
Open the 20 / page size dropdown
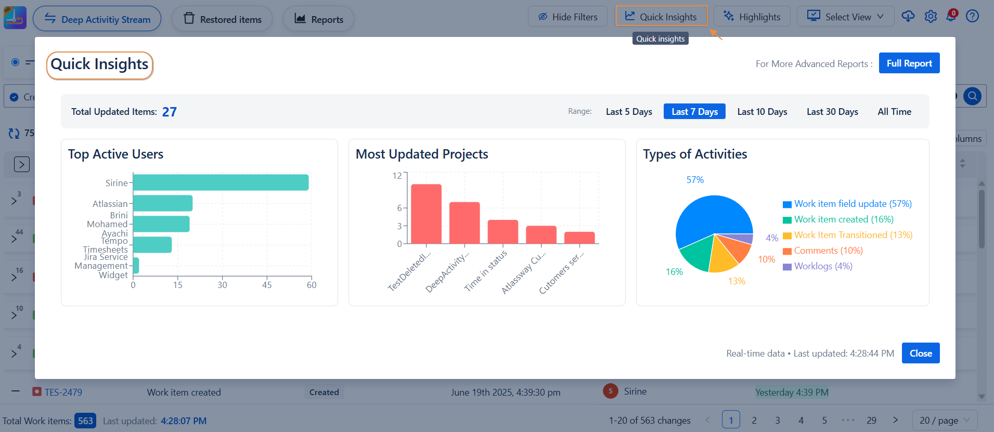(x=945, y=420)
